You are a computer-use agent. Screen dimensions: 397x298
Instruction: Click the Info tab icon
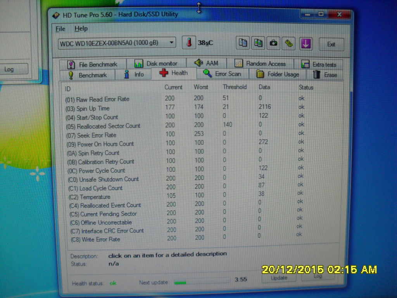[127, 74]
